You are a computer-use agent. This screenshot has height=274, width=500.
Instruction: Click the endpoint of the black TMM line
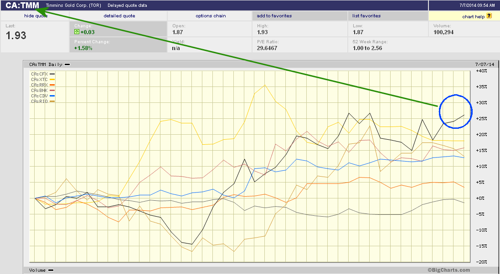tap(464, 115)
